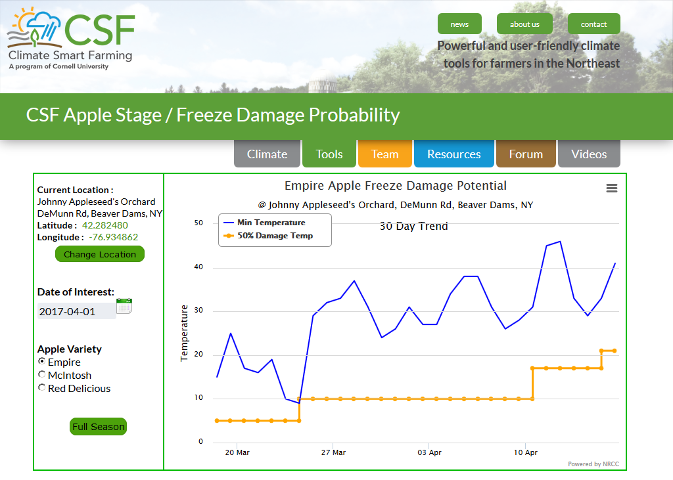This screenshot has height=480, width=673.
Task: Open the calendar date picker icon
Action: (124, 306)
